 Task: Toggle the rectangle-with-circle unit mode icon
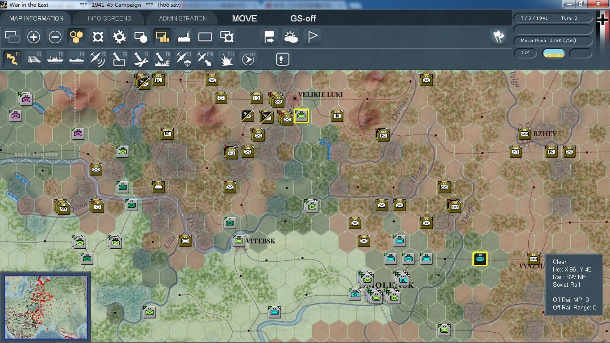tap(141, 37)
